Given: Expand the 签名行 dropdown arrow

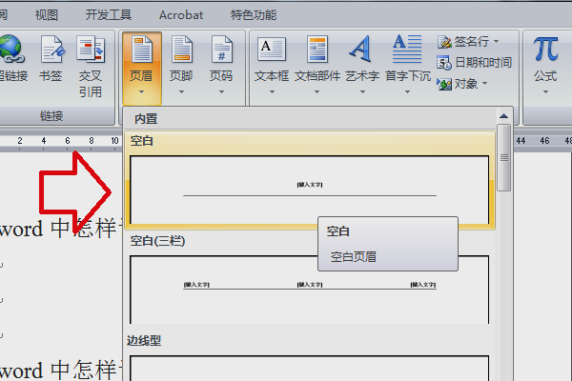Looking at the screenshot, I should [x=496, y=42].
